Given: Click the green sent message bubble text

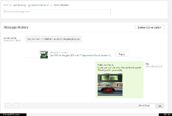Looking at the screenshot, I should pos(119,67).
